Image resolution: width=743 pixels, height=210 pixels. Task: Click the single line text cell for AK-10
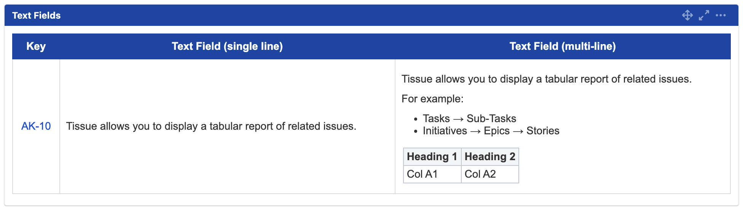coord(211,126)
